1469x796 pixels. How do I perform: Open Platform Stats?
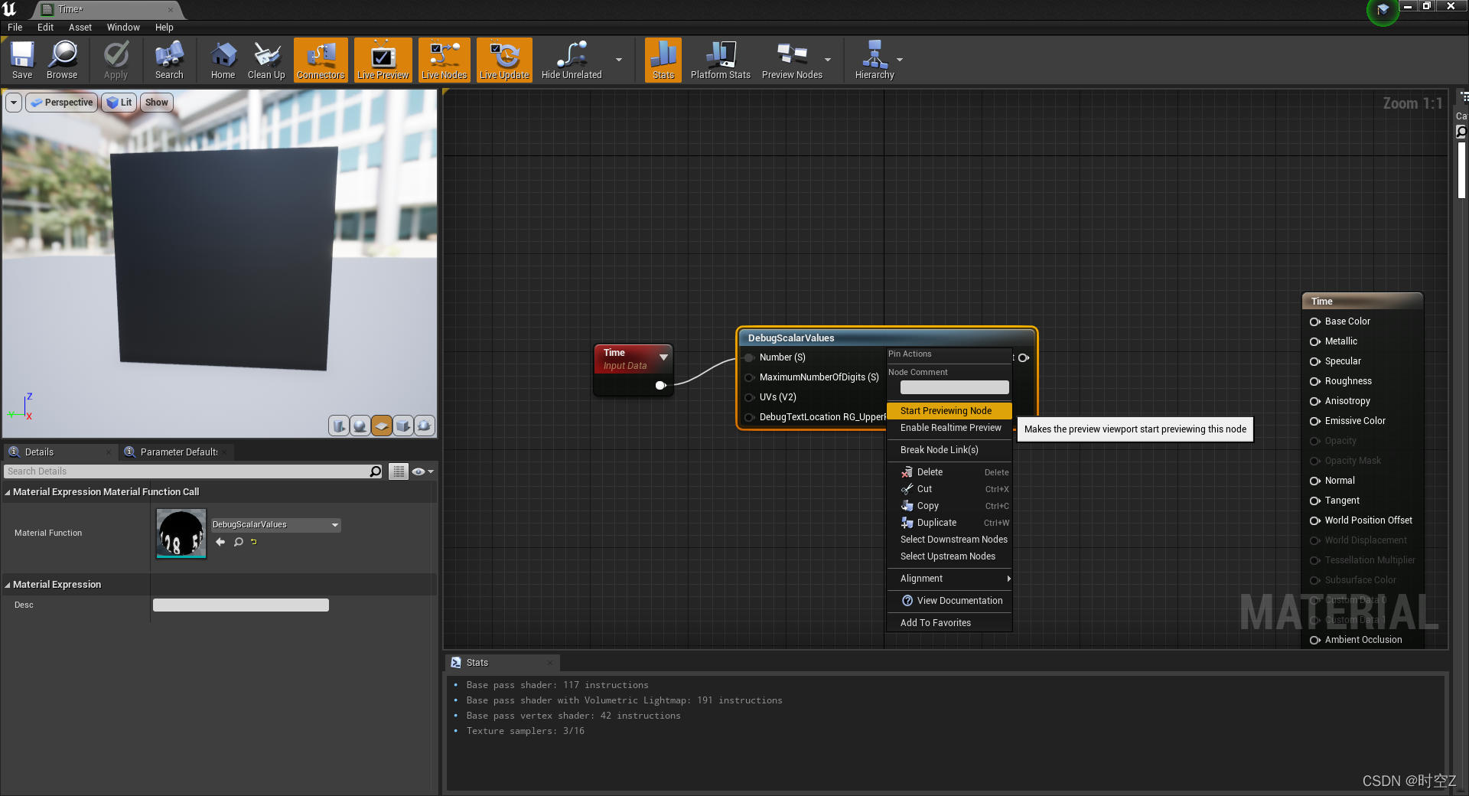(x=719, y=60)
